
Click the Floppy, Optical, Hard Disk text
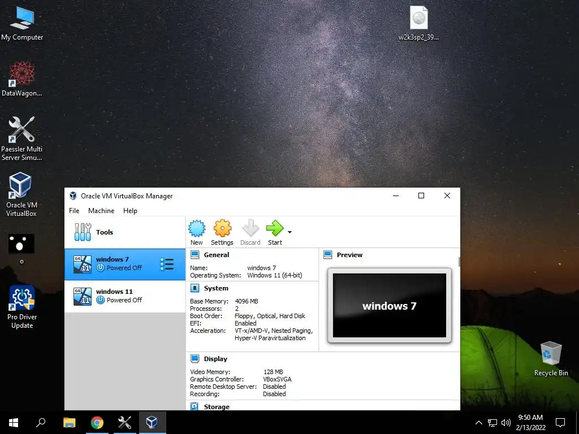coord(270,316)
